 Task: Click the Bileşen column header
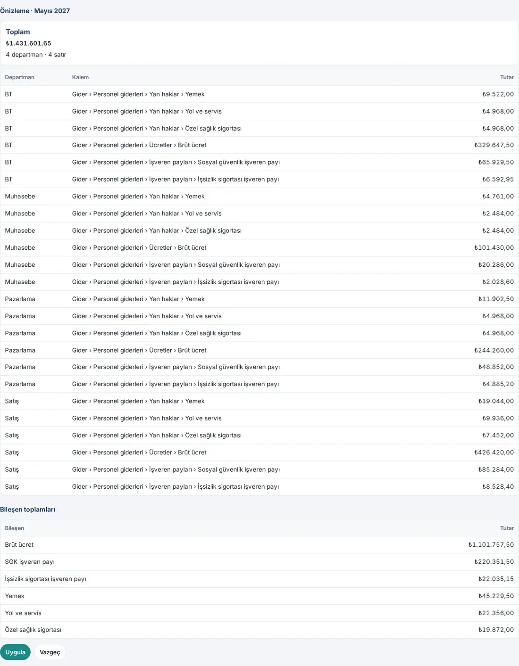pos(15,528)
